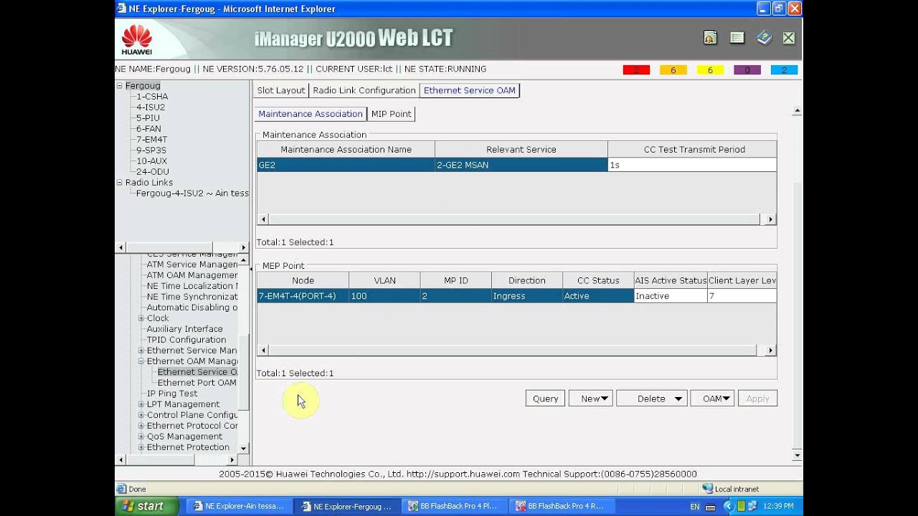
Task: Select the GE2 maintenance association row
Action: tap(516, 165)
